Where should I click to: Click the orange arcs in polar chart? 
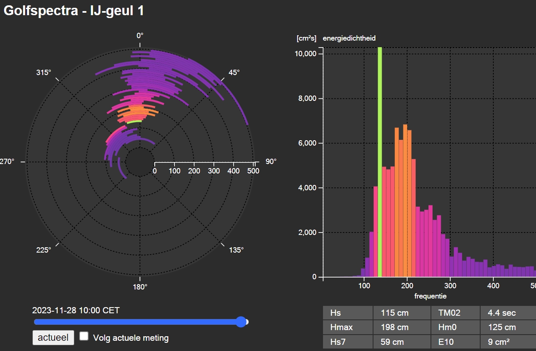point(137,113)
